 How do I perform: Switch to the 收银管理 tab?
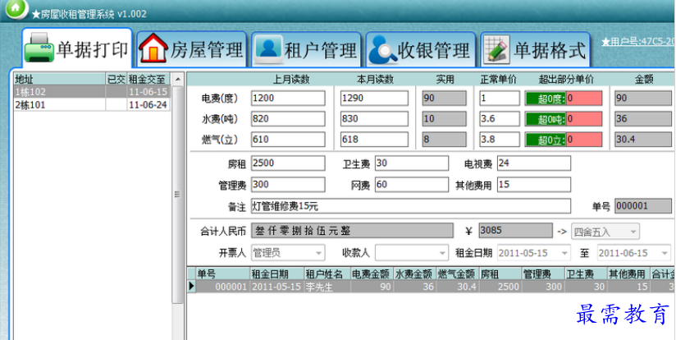[420, 49]
